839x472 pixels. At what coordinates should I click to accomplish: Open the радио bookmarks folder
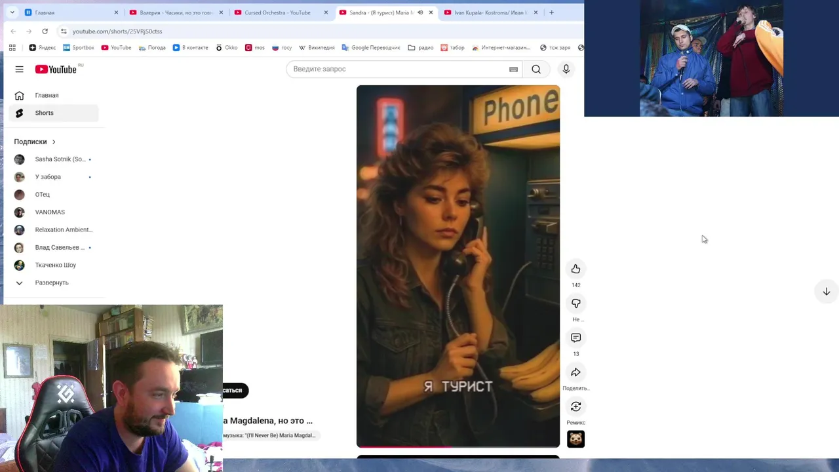pos(420,47)
